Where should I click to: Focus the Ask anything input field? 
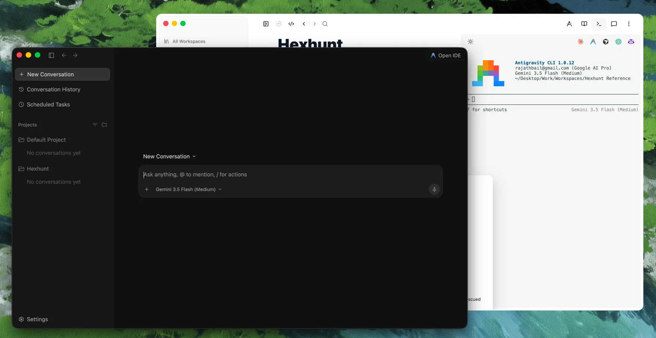pos(290,175)
